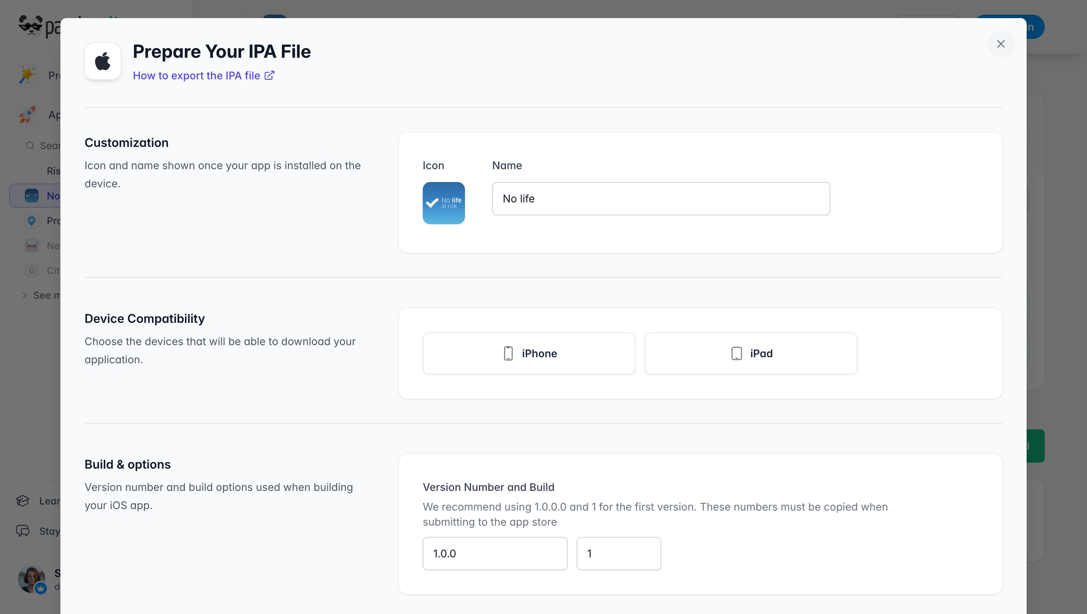Expand the See more chevron in sidebar

coord(25,295)
